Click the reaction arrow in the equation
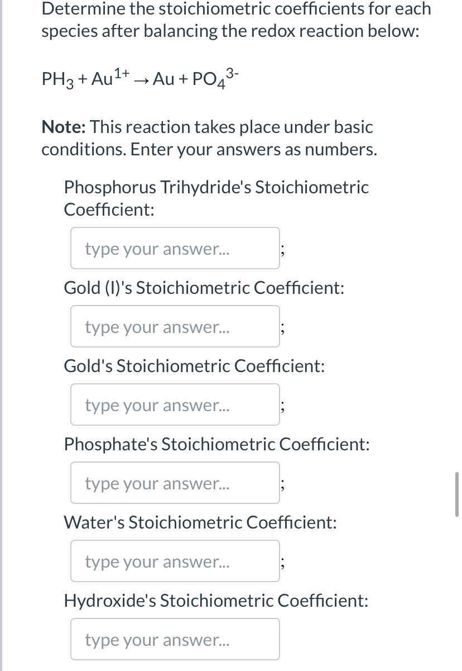 tap(142, 81)
